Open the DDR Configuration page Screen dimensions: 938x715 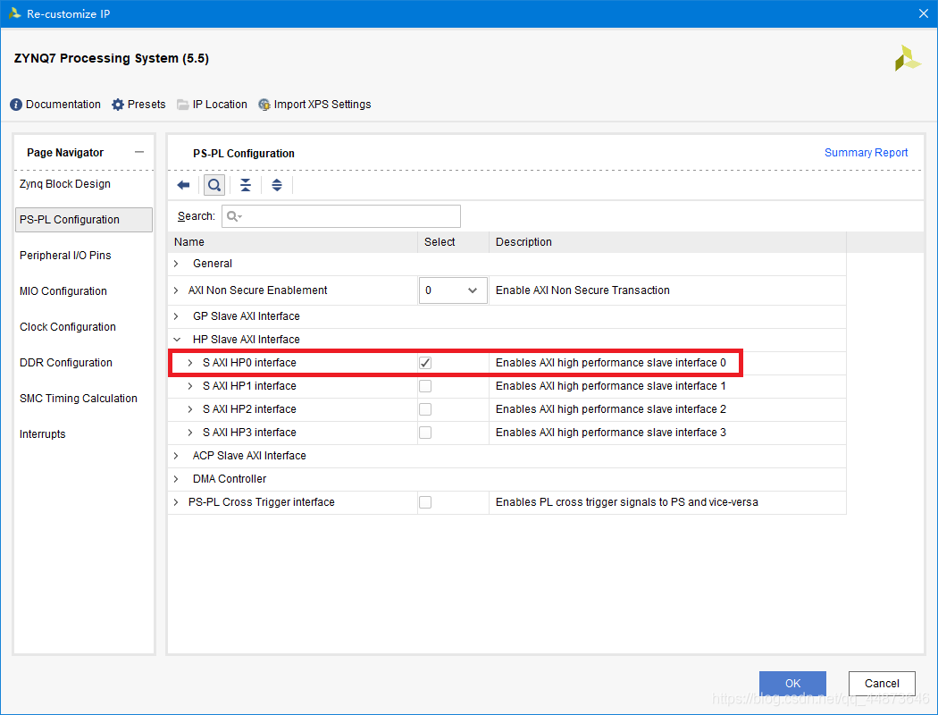click(x=66, y=363)
